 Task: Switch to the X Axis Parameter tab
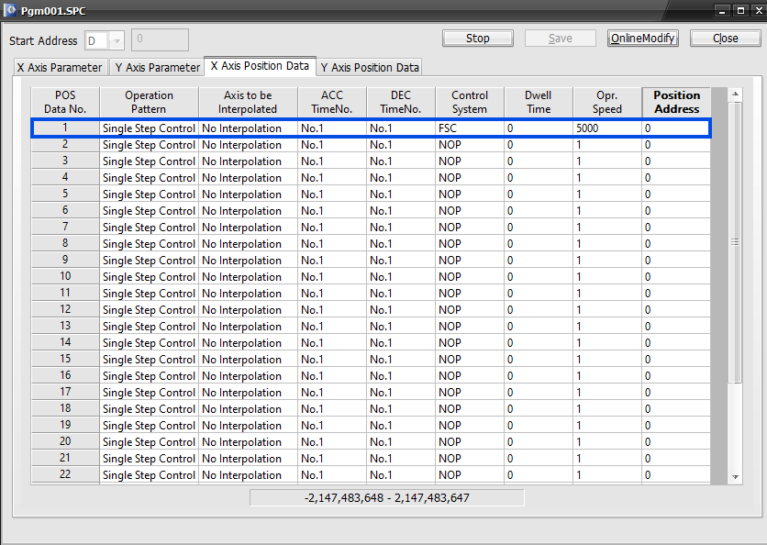point(60,67)
